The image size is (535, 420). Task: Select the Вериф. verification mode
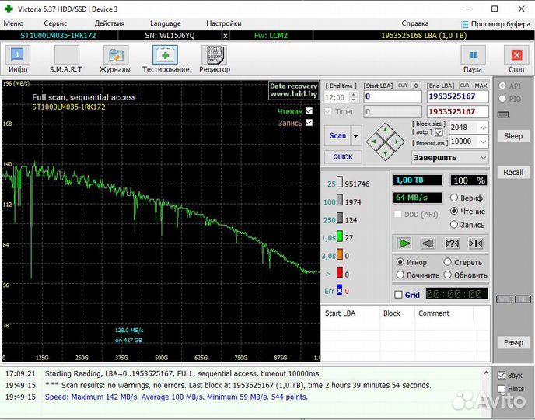(x=453, y=198)
